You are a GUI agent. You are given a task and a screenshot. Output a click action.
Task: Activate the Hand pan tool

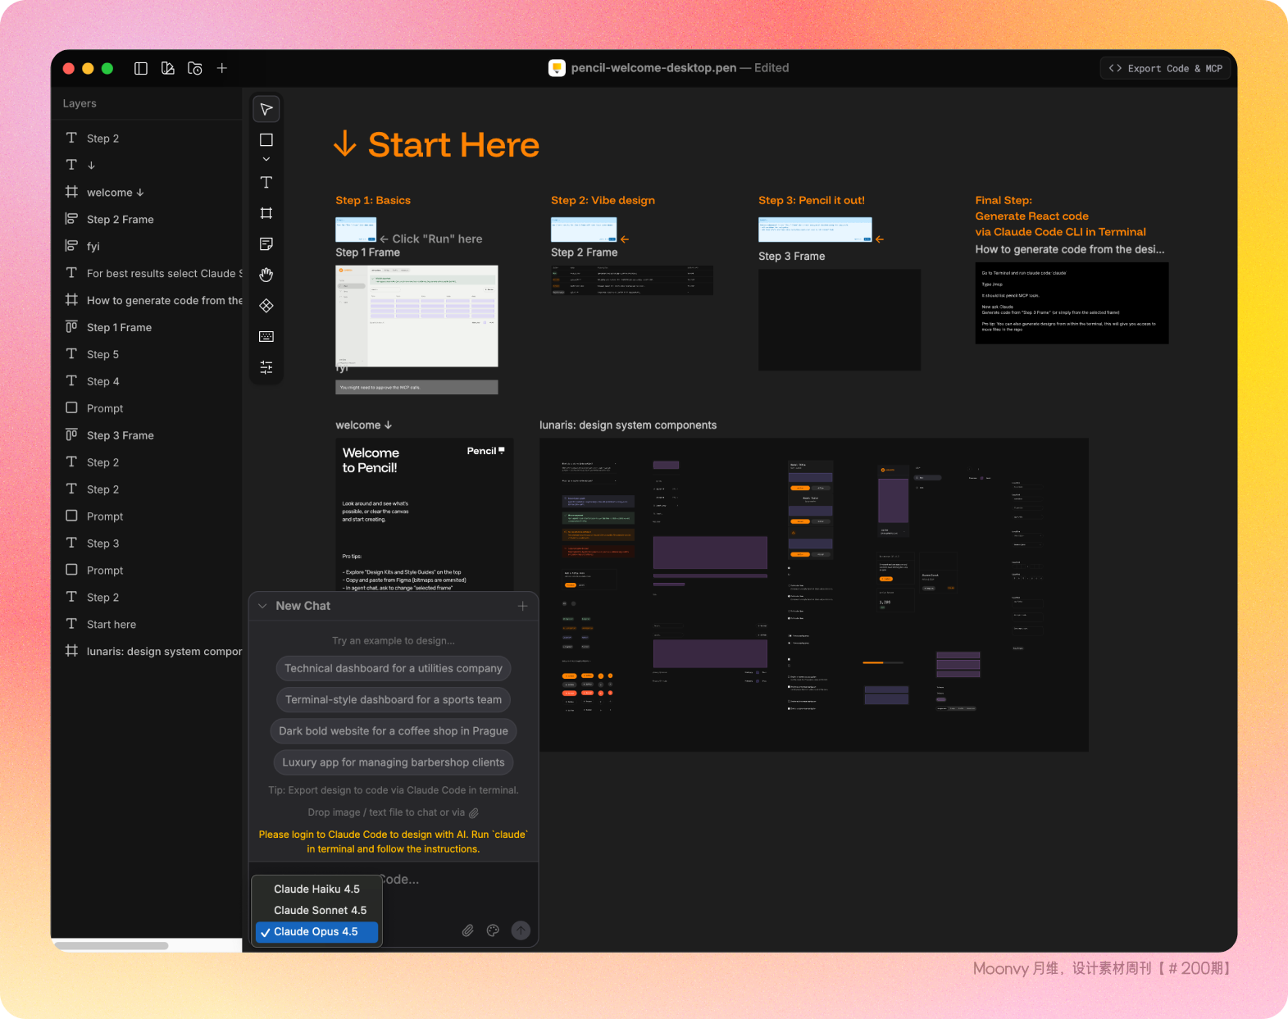[266, 275]
